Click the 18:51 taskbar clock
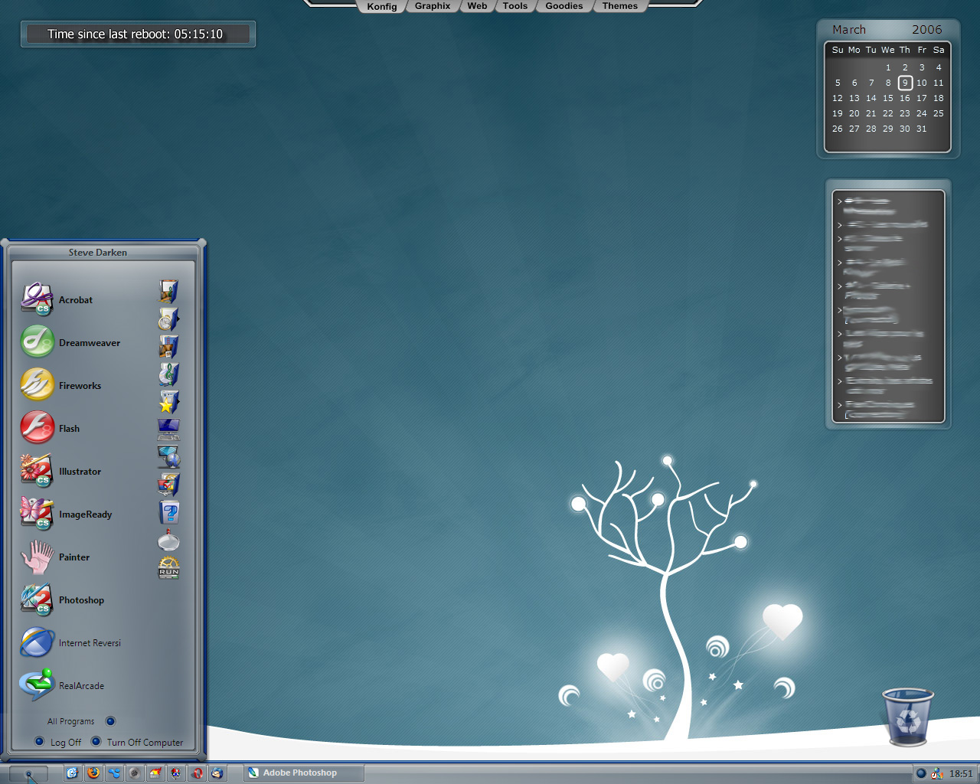The image size is (980, 784). tap(961, 774)
